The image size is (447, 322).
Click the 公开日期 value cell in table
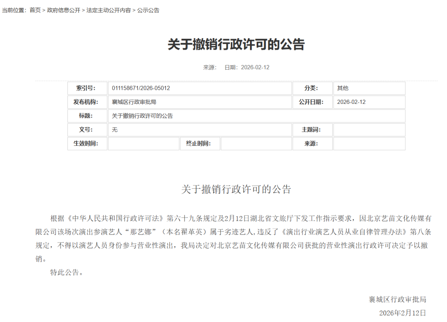click(369, 102)
